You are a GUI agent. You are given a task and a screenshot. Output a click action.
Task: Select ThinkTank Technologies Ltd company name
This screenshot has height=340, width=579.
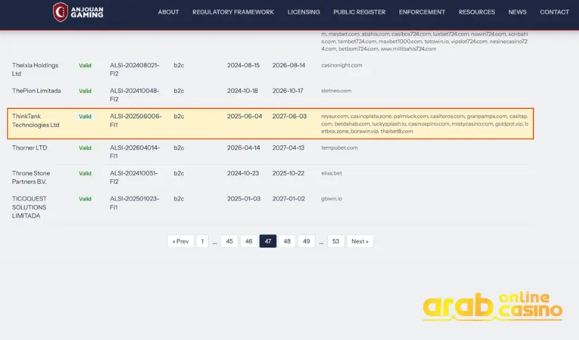(35, 120)
